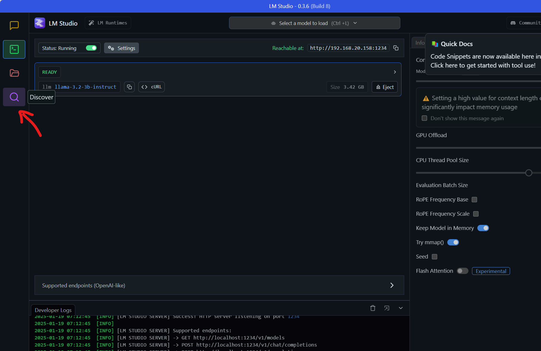Switch to the Developer Logs tab

click(x=53, y=310)
